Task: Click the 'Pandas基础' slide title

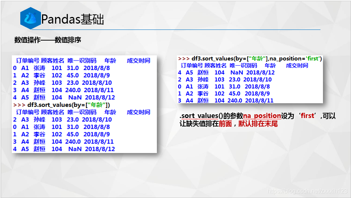Action: 73,19
